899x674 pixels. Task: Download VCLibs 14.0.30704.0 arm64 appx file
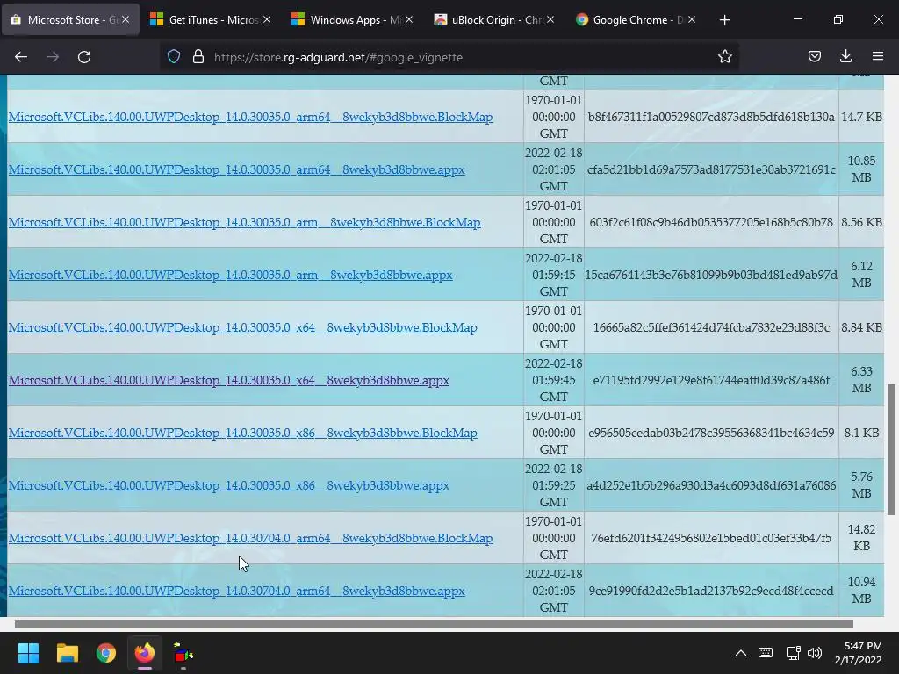click(x=237, y=592)
